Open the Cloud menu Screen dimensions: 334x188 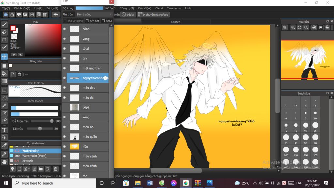[159, 8]
